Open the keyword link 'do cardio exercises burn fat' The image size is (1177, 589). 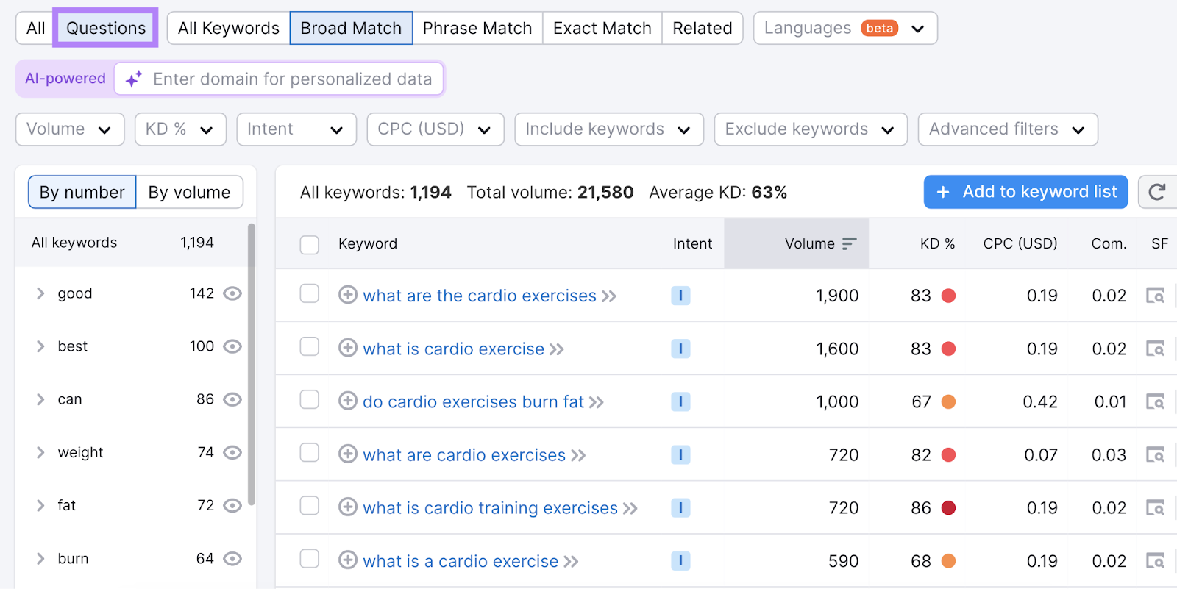pyautogui.click(x=473, y=401)
